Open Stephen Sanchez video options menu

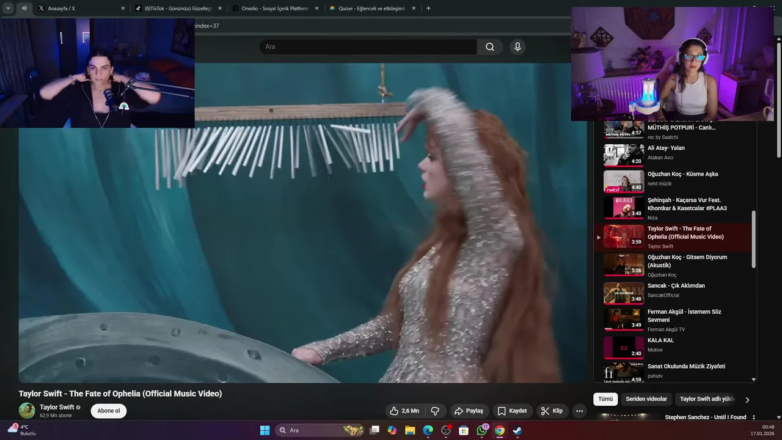pyautogui.click(x=753, y=417)
